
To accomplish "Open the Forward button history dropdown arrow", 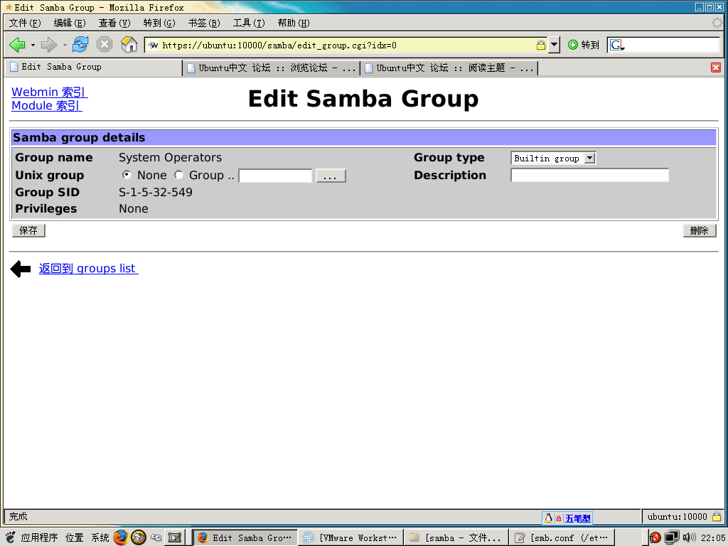I will [65, 45].
